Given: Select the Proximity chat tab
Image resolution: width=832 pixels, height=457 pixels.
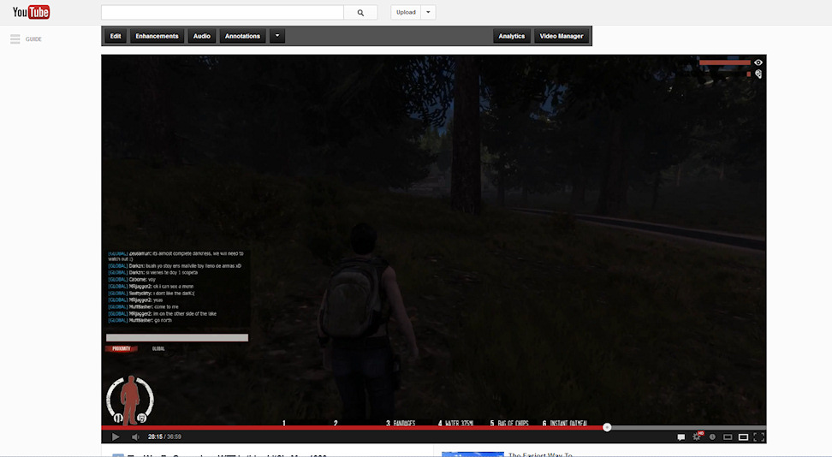Looking at the screenshot, I should coord(122,348).
